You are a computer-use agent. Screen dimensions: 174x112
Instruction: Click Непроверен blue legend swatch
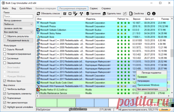152,81
